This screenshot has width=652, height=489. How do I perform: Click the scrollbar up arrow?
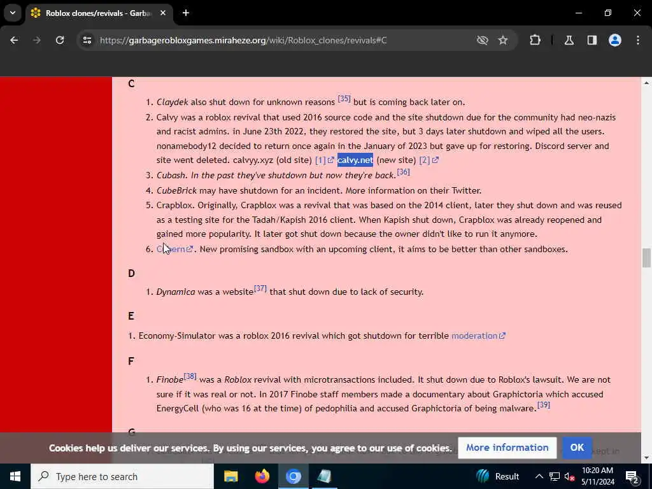(646, 83)
